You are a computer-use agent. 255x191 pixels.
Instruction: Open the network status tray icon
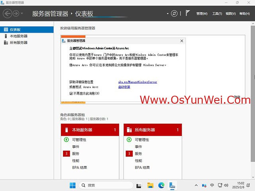click(x=220, y=185)
